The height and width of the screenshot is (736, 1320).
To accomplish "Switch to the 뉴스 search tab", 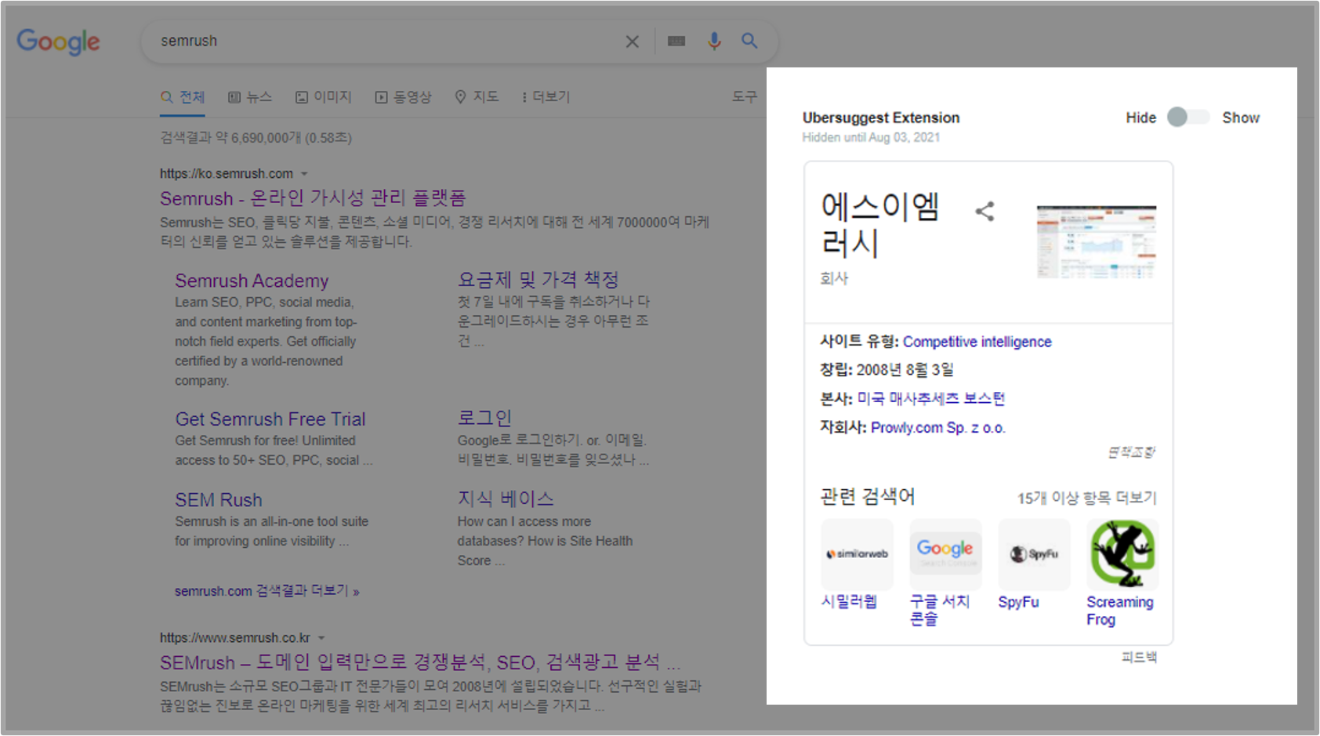I will (251, 96).
